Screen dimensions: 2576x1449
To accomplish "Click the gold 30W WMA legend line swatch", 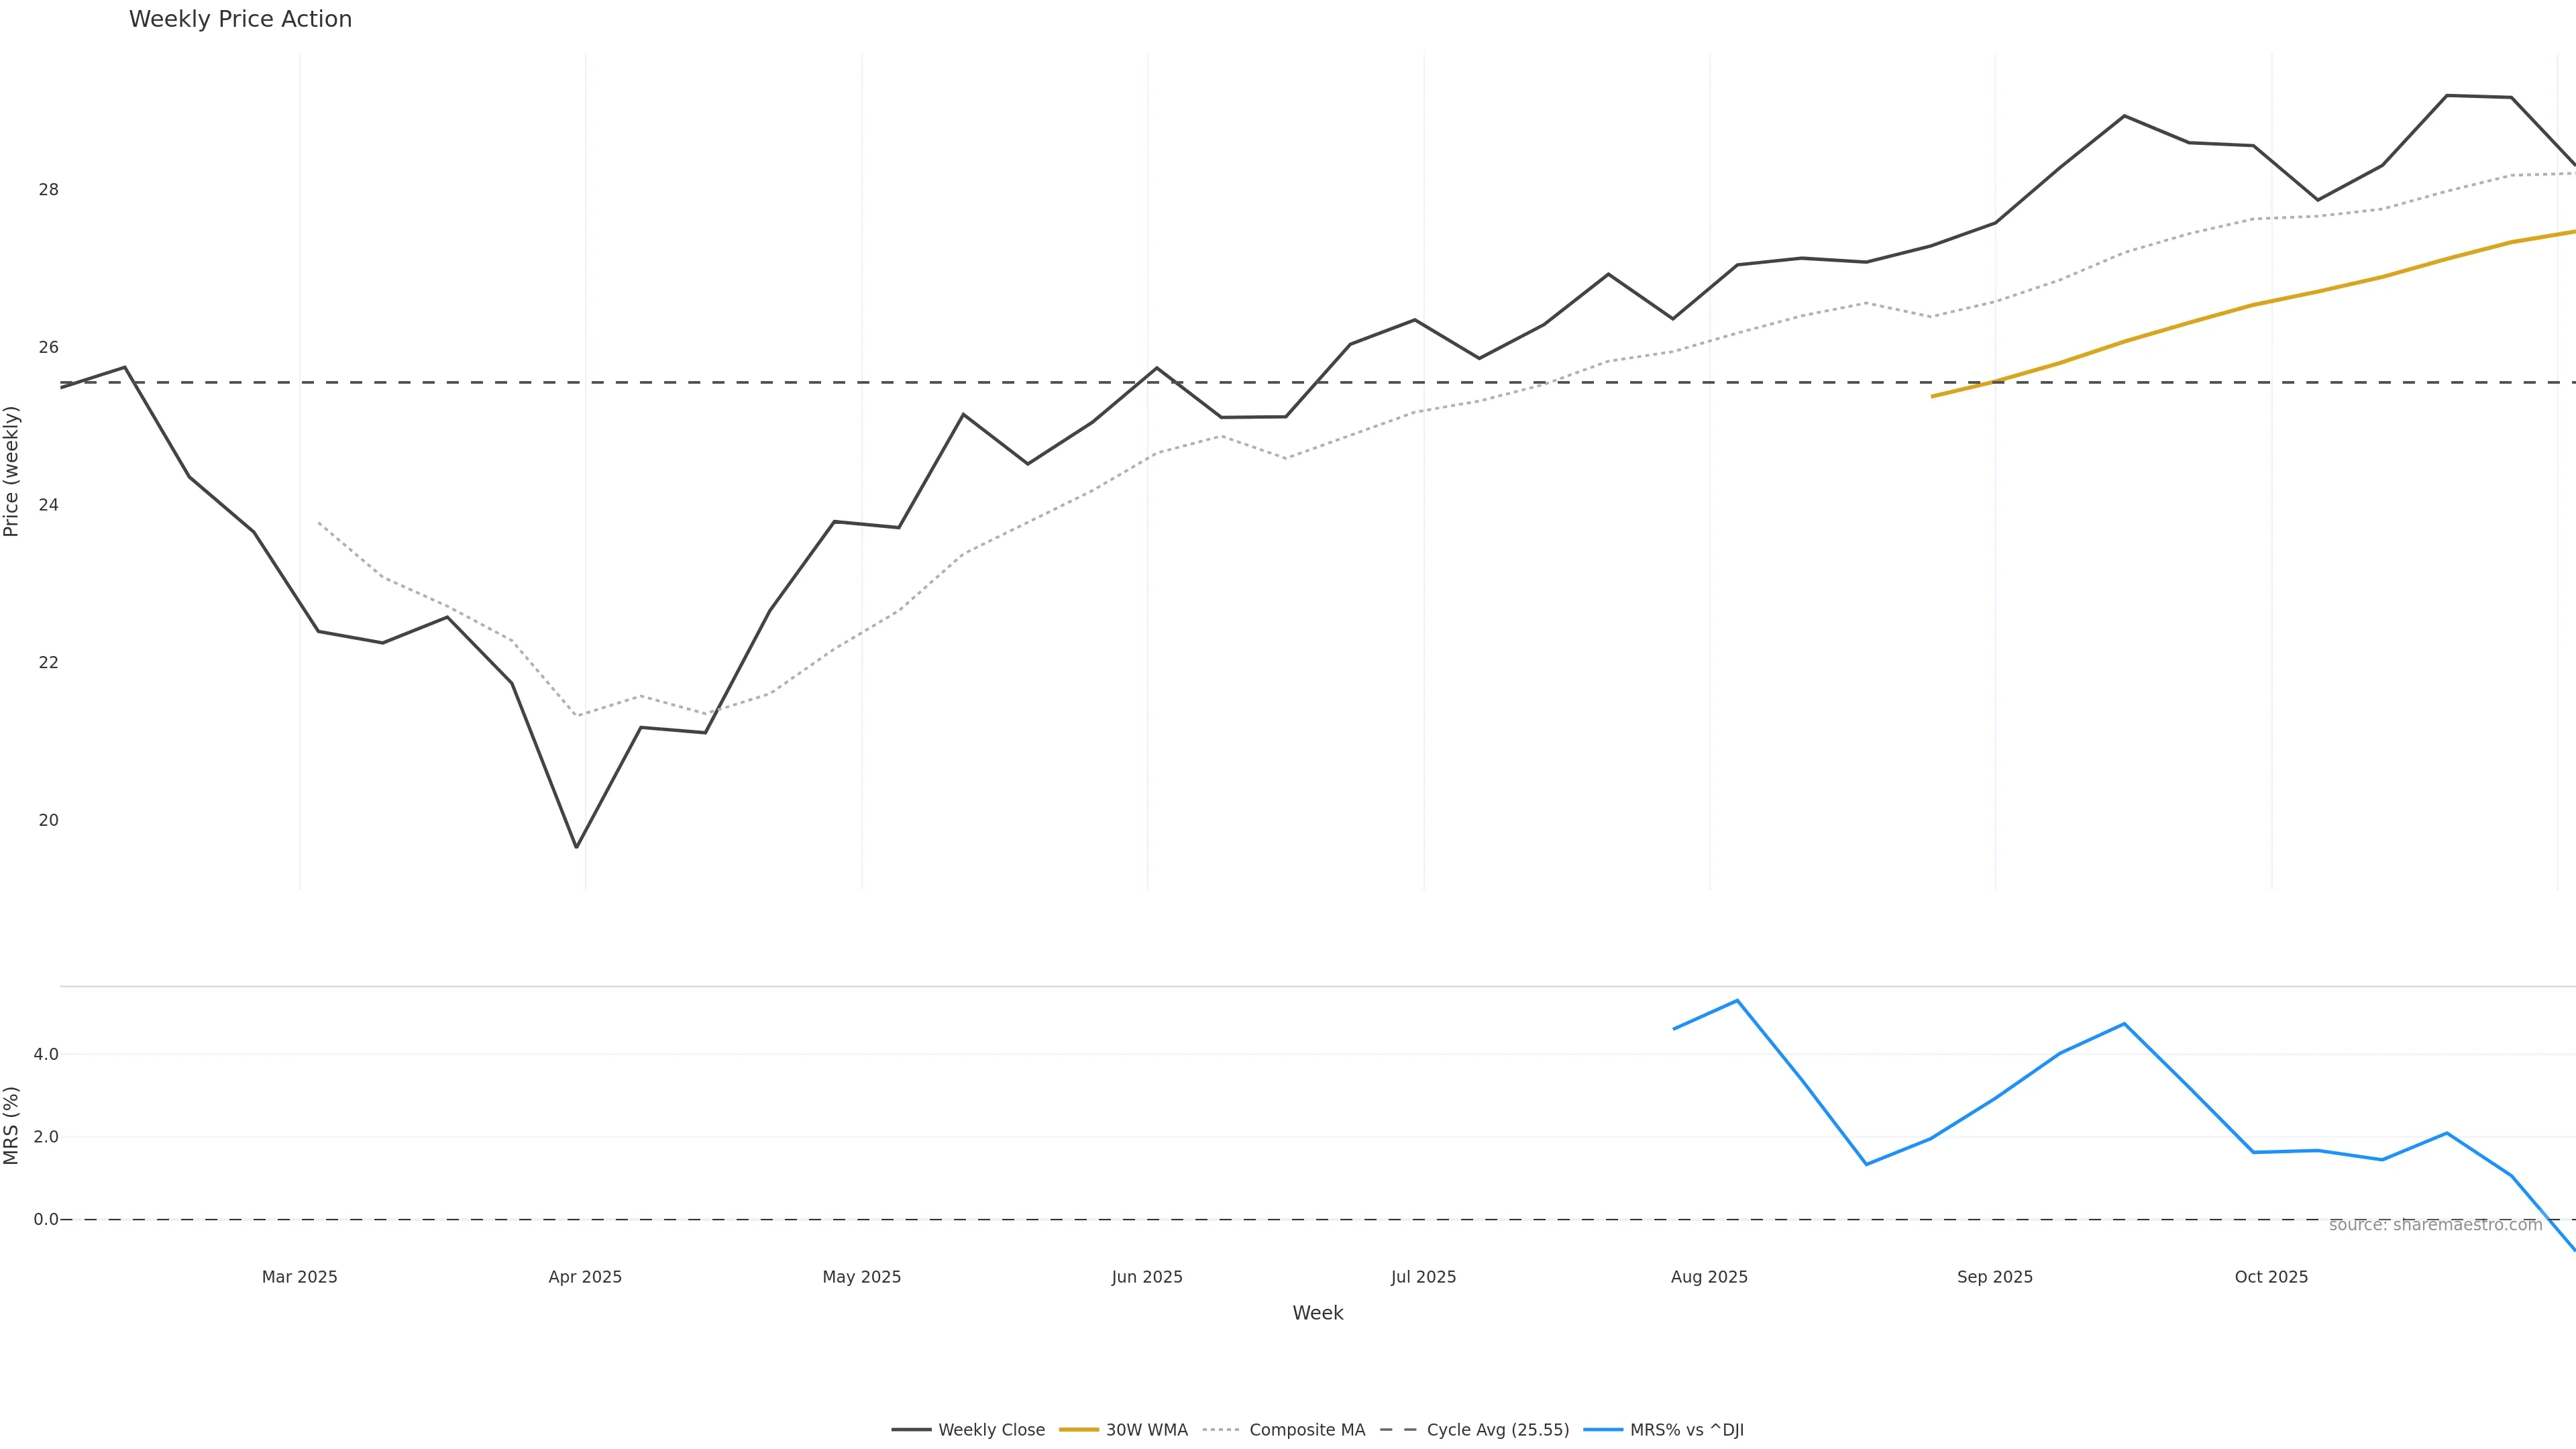I will pos(1079,1430).
